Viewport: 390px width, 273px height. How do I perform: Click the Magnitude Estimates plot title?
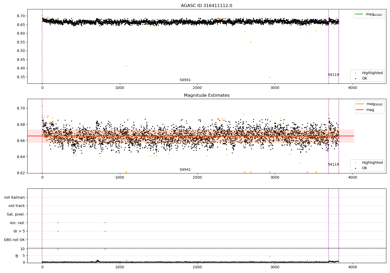coord(206,95)
